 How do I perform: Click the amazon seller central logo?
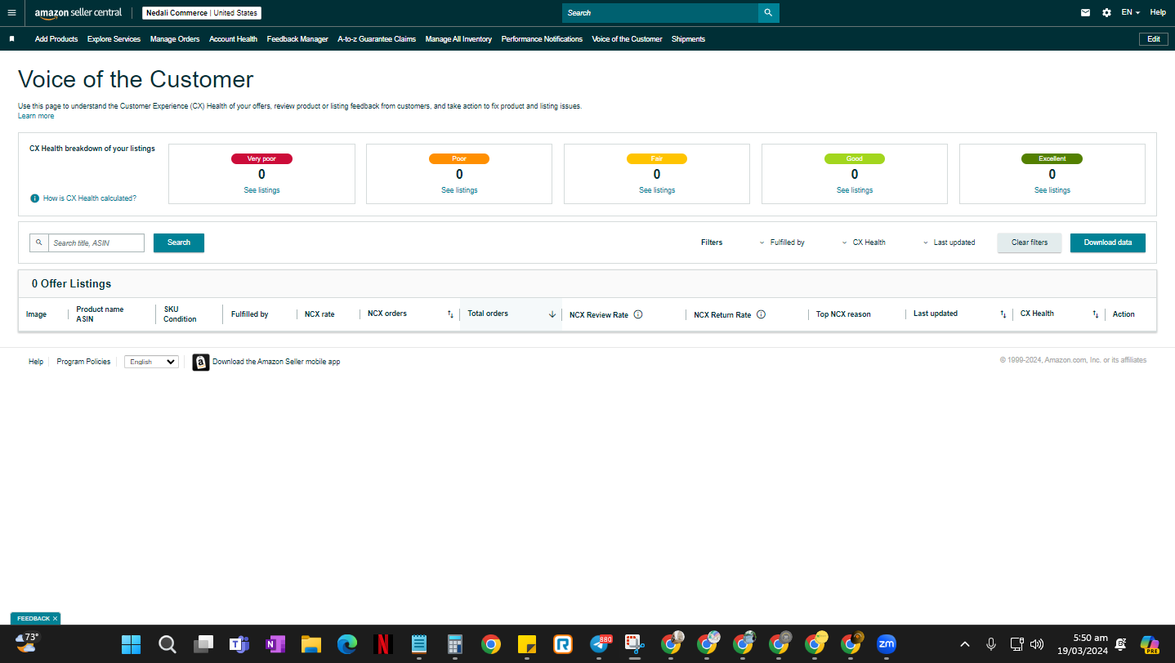pyautogui.click(x=78, y=13)
